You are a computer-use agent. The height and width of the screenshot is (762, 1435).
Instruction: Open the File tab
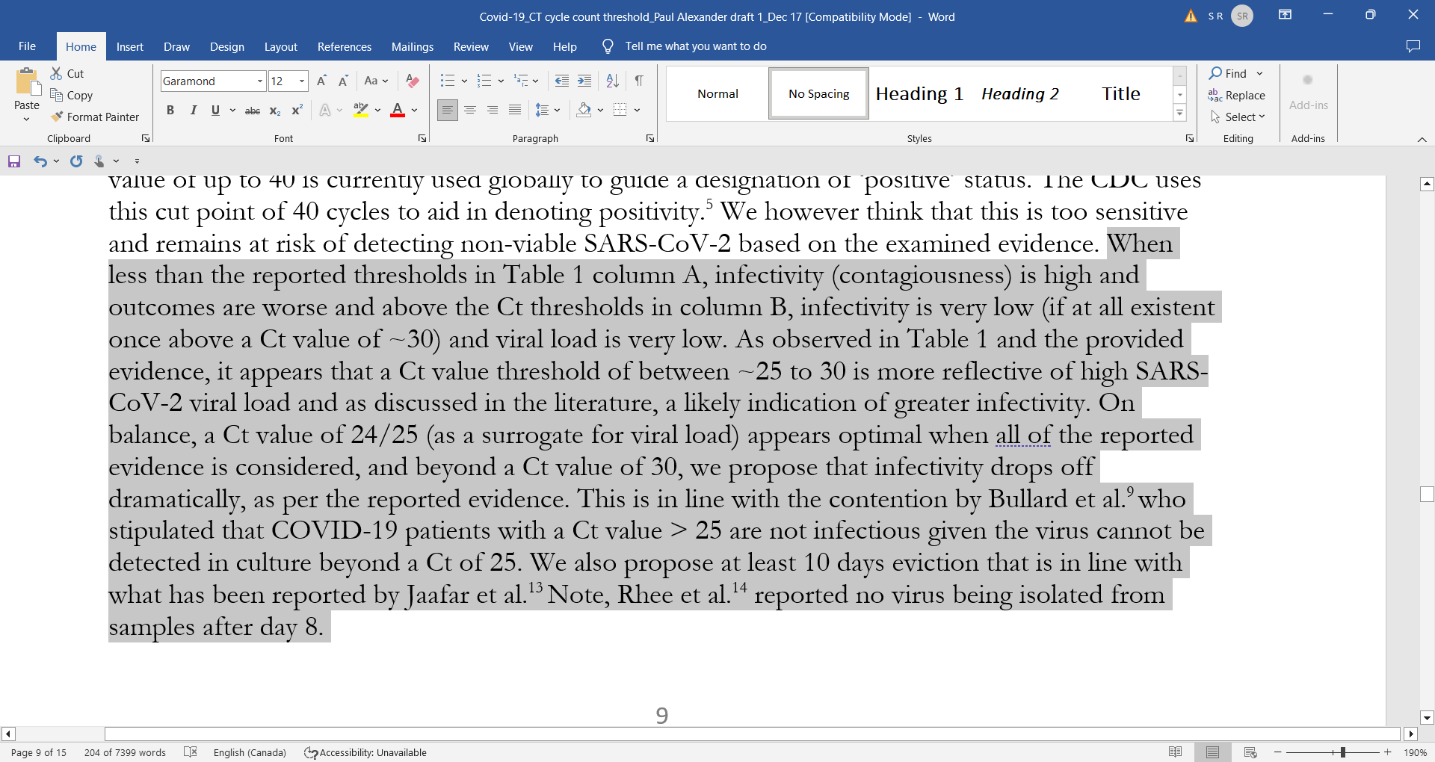tap(27, 46)
